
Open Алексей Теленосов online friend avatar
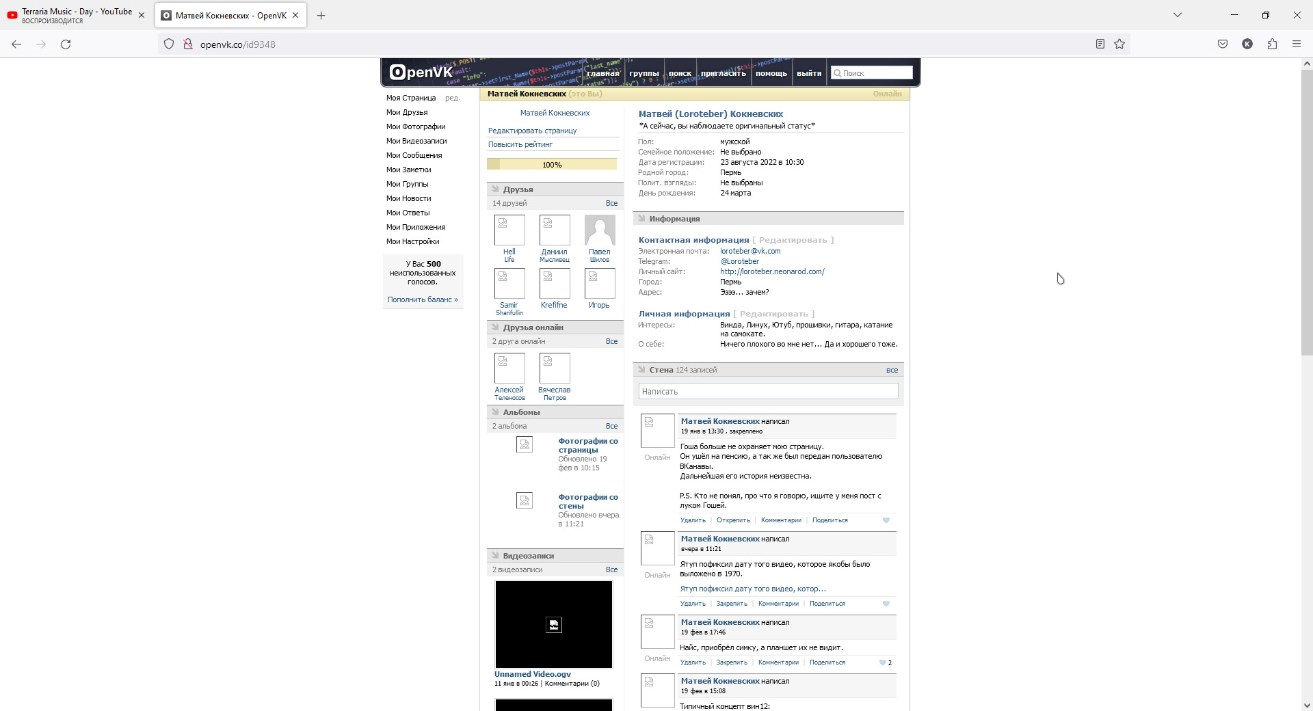[509, 368]
